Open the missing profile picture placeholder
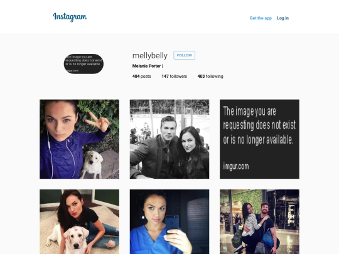 pyautogui.click(x=83, y=64)
